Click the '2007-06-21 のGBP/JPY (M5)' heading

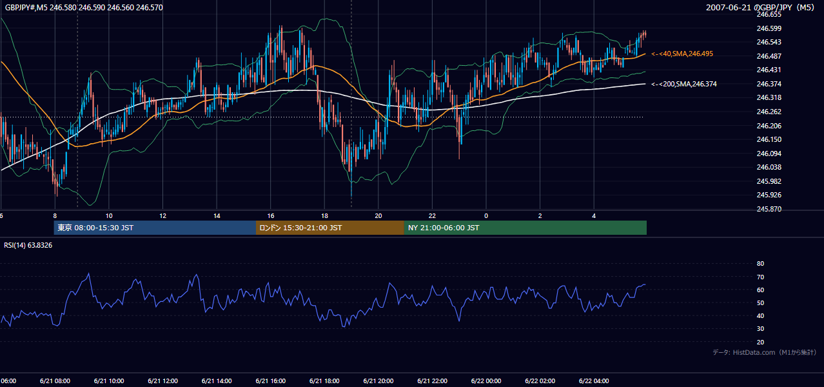(761, 8)
